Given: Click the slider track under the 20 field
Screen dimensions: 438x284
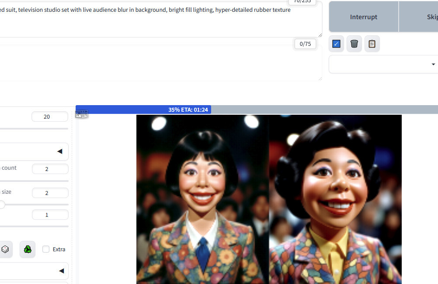Looking at the screenshot, I should 34,129.
